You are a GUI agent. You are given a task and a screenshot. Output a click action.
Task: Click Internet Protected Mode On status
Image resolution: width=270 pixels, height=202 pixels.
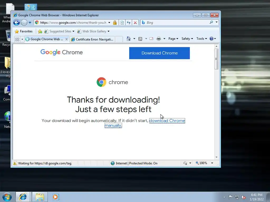(x=134, y=163)
